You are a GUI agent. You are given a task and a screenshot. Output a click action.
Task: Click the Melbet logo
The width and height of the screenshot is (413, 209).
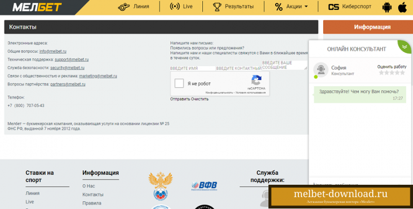point(37,7)
